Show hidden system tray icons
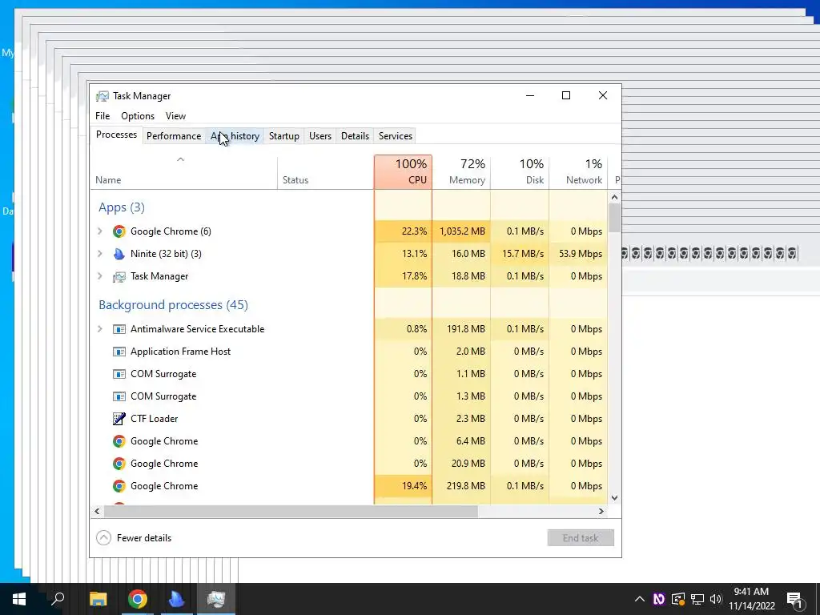The image size is (820, 615). pos(640,599)
